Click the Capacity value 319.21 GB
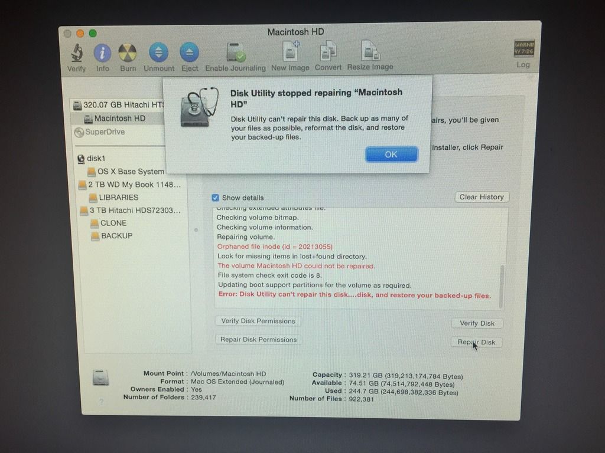 pos(406,376)
